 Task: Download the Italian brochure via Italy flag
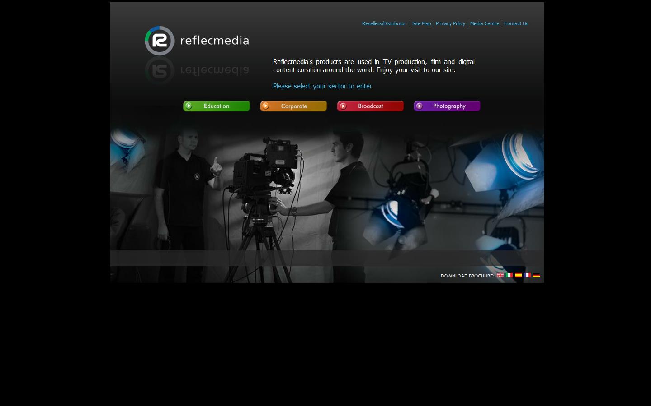pyautogui.click(x=509, y=275)
